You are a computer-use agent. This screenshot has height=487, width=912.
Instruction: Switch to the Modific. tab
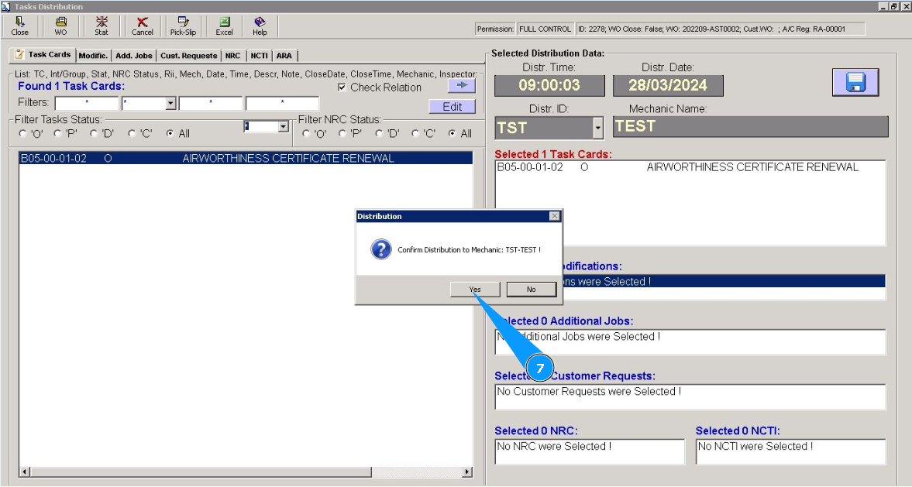93,56
